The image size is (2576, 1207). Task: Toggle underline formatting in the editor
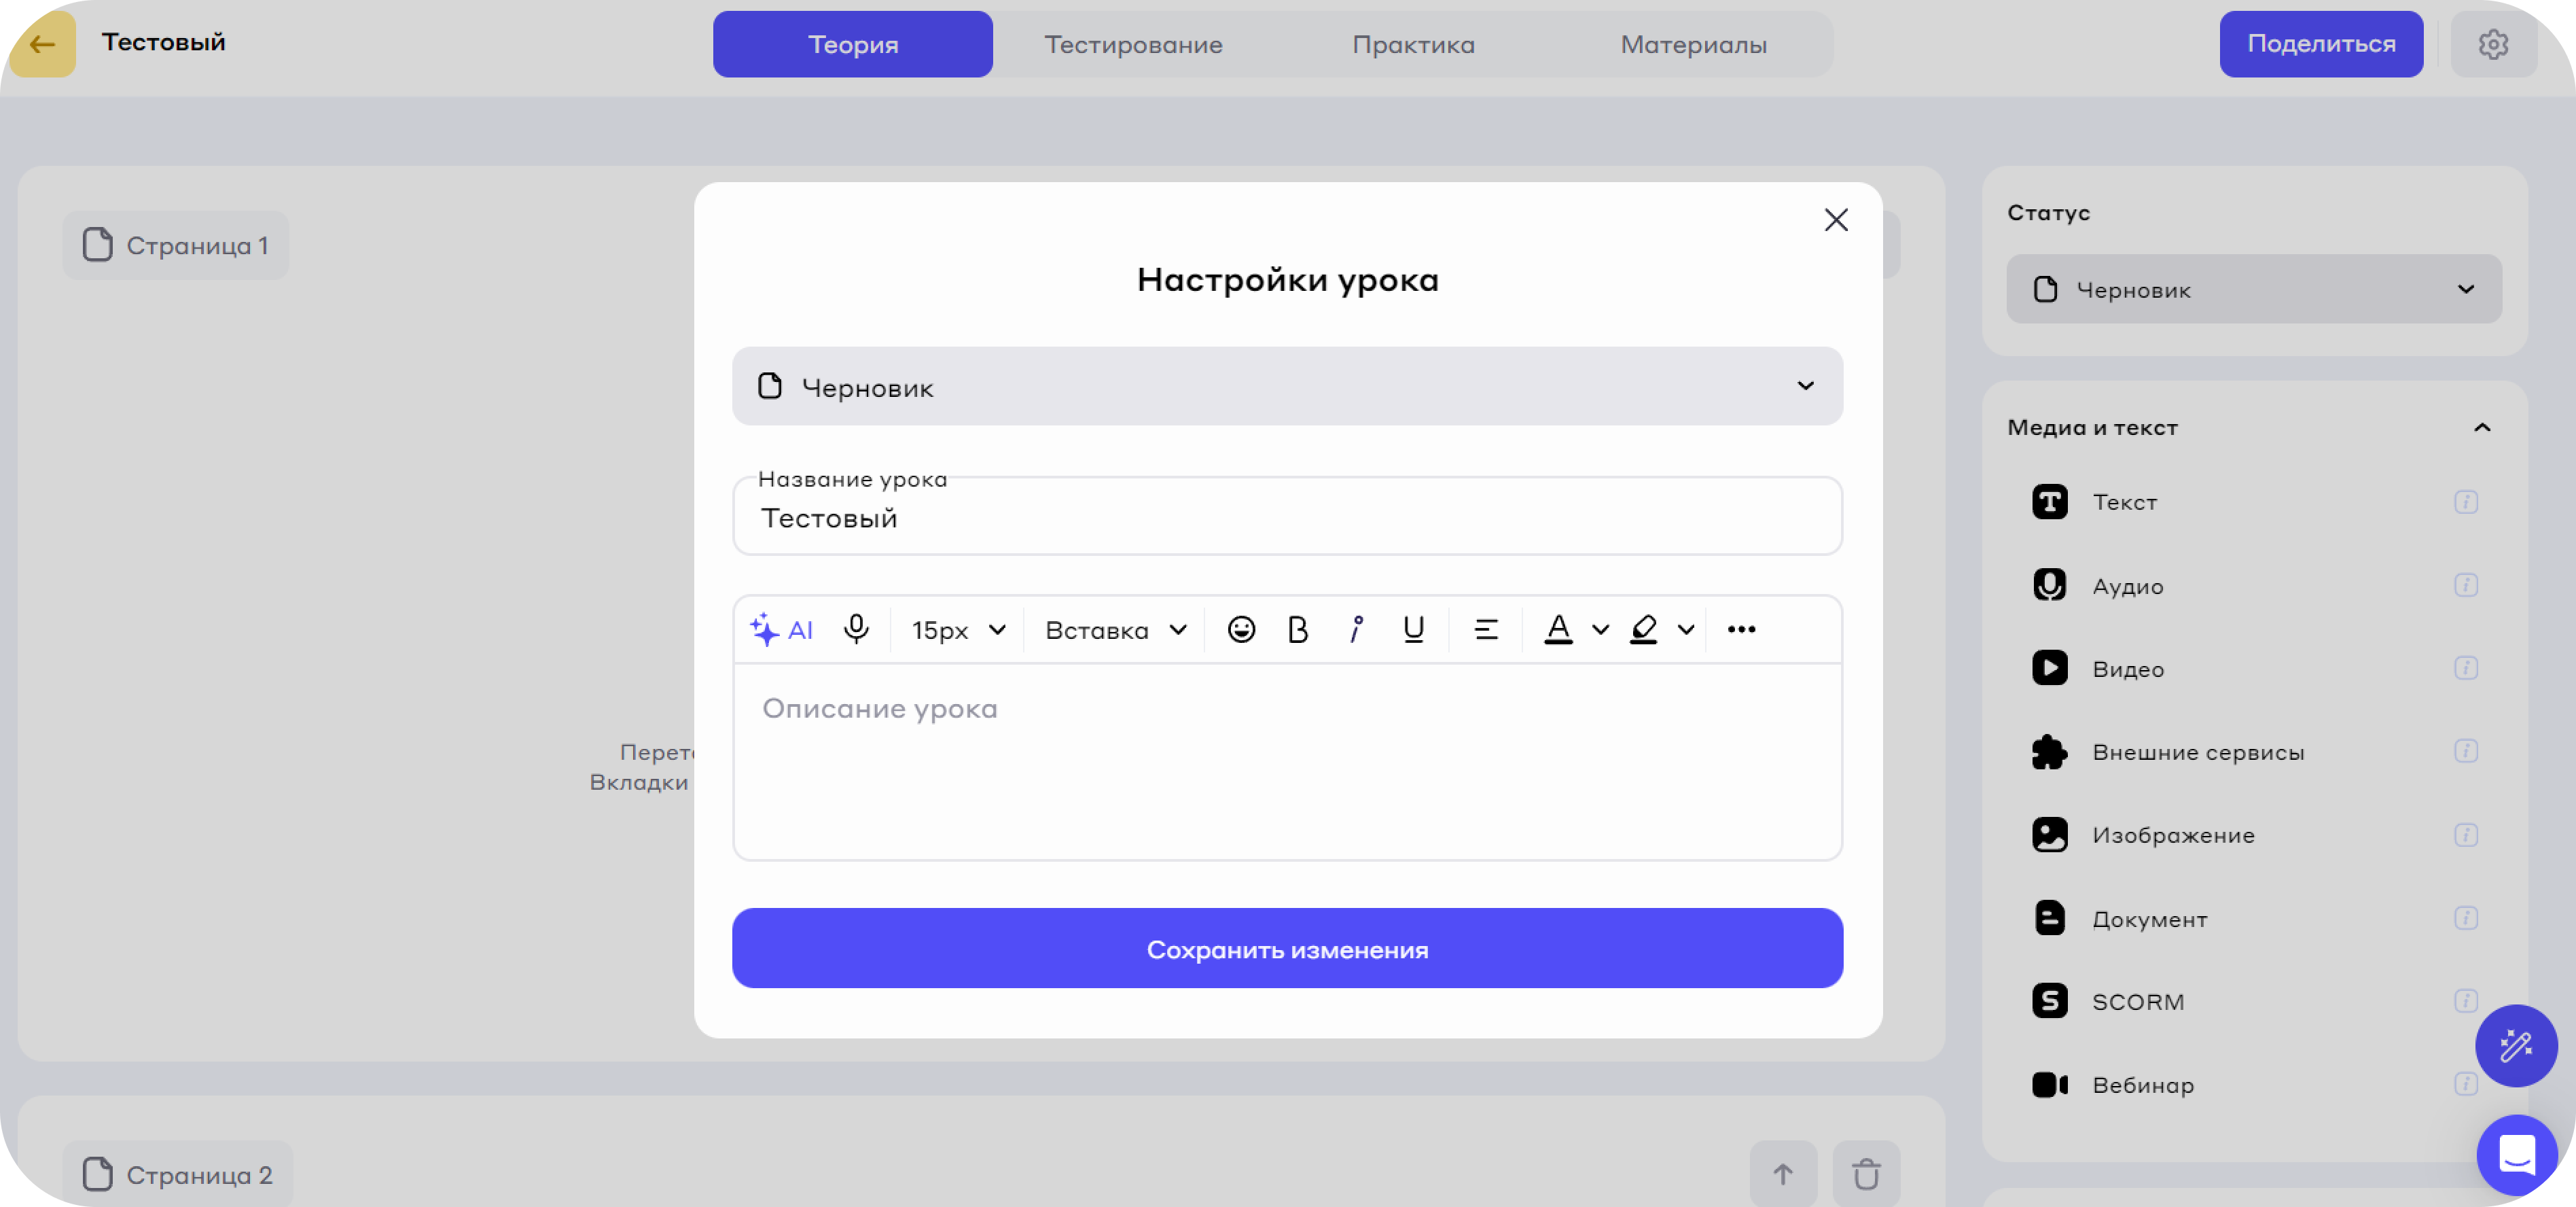click(1413, 629)
